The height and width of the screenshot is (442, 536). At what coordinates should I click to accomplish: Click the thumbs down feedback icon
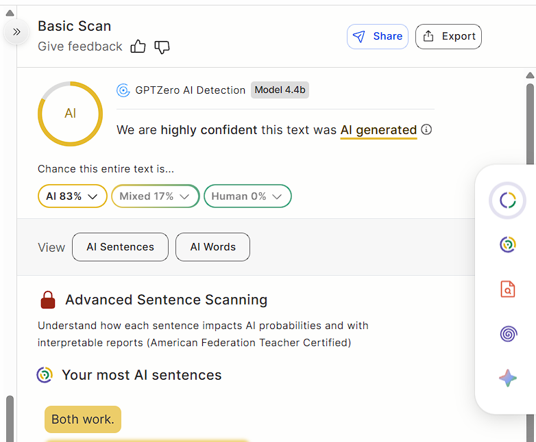tap(162, 47)
